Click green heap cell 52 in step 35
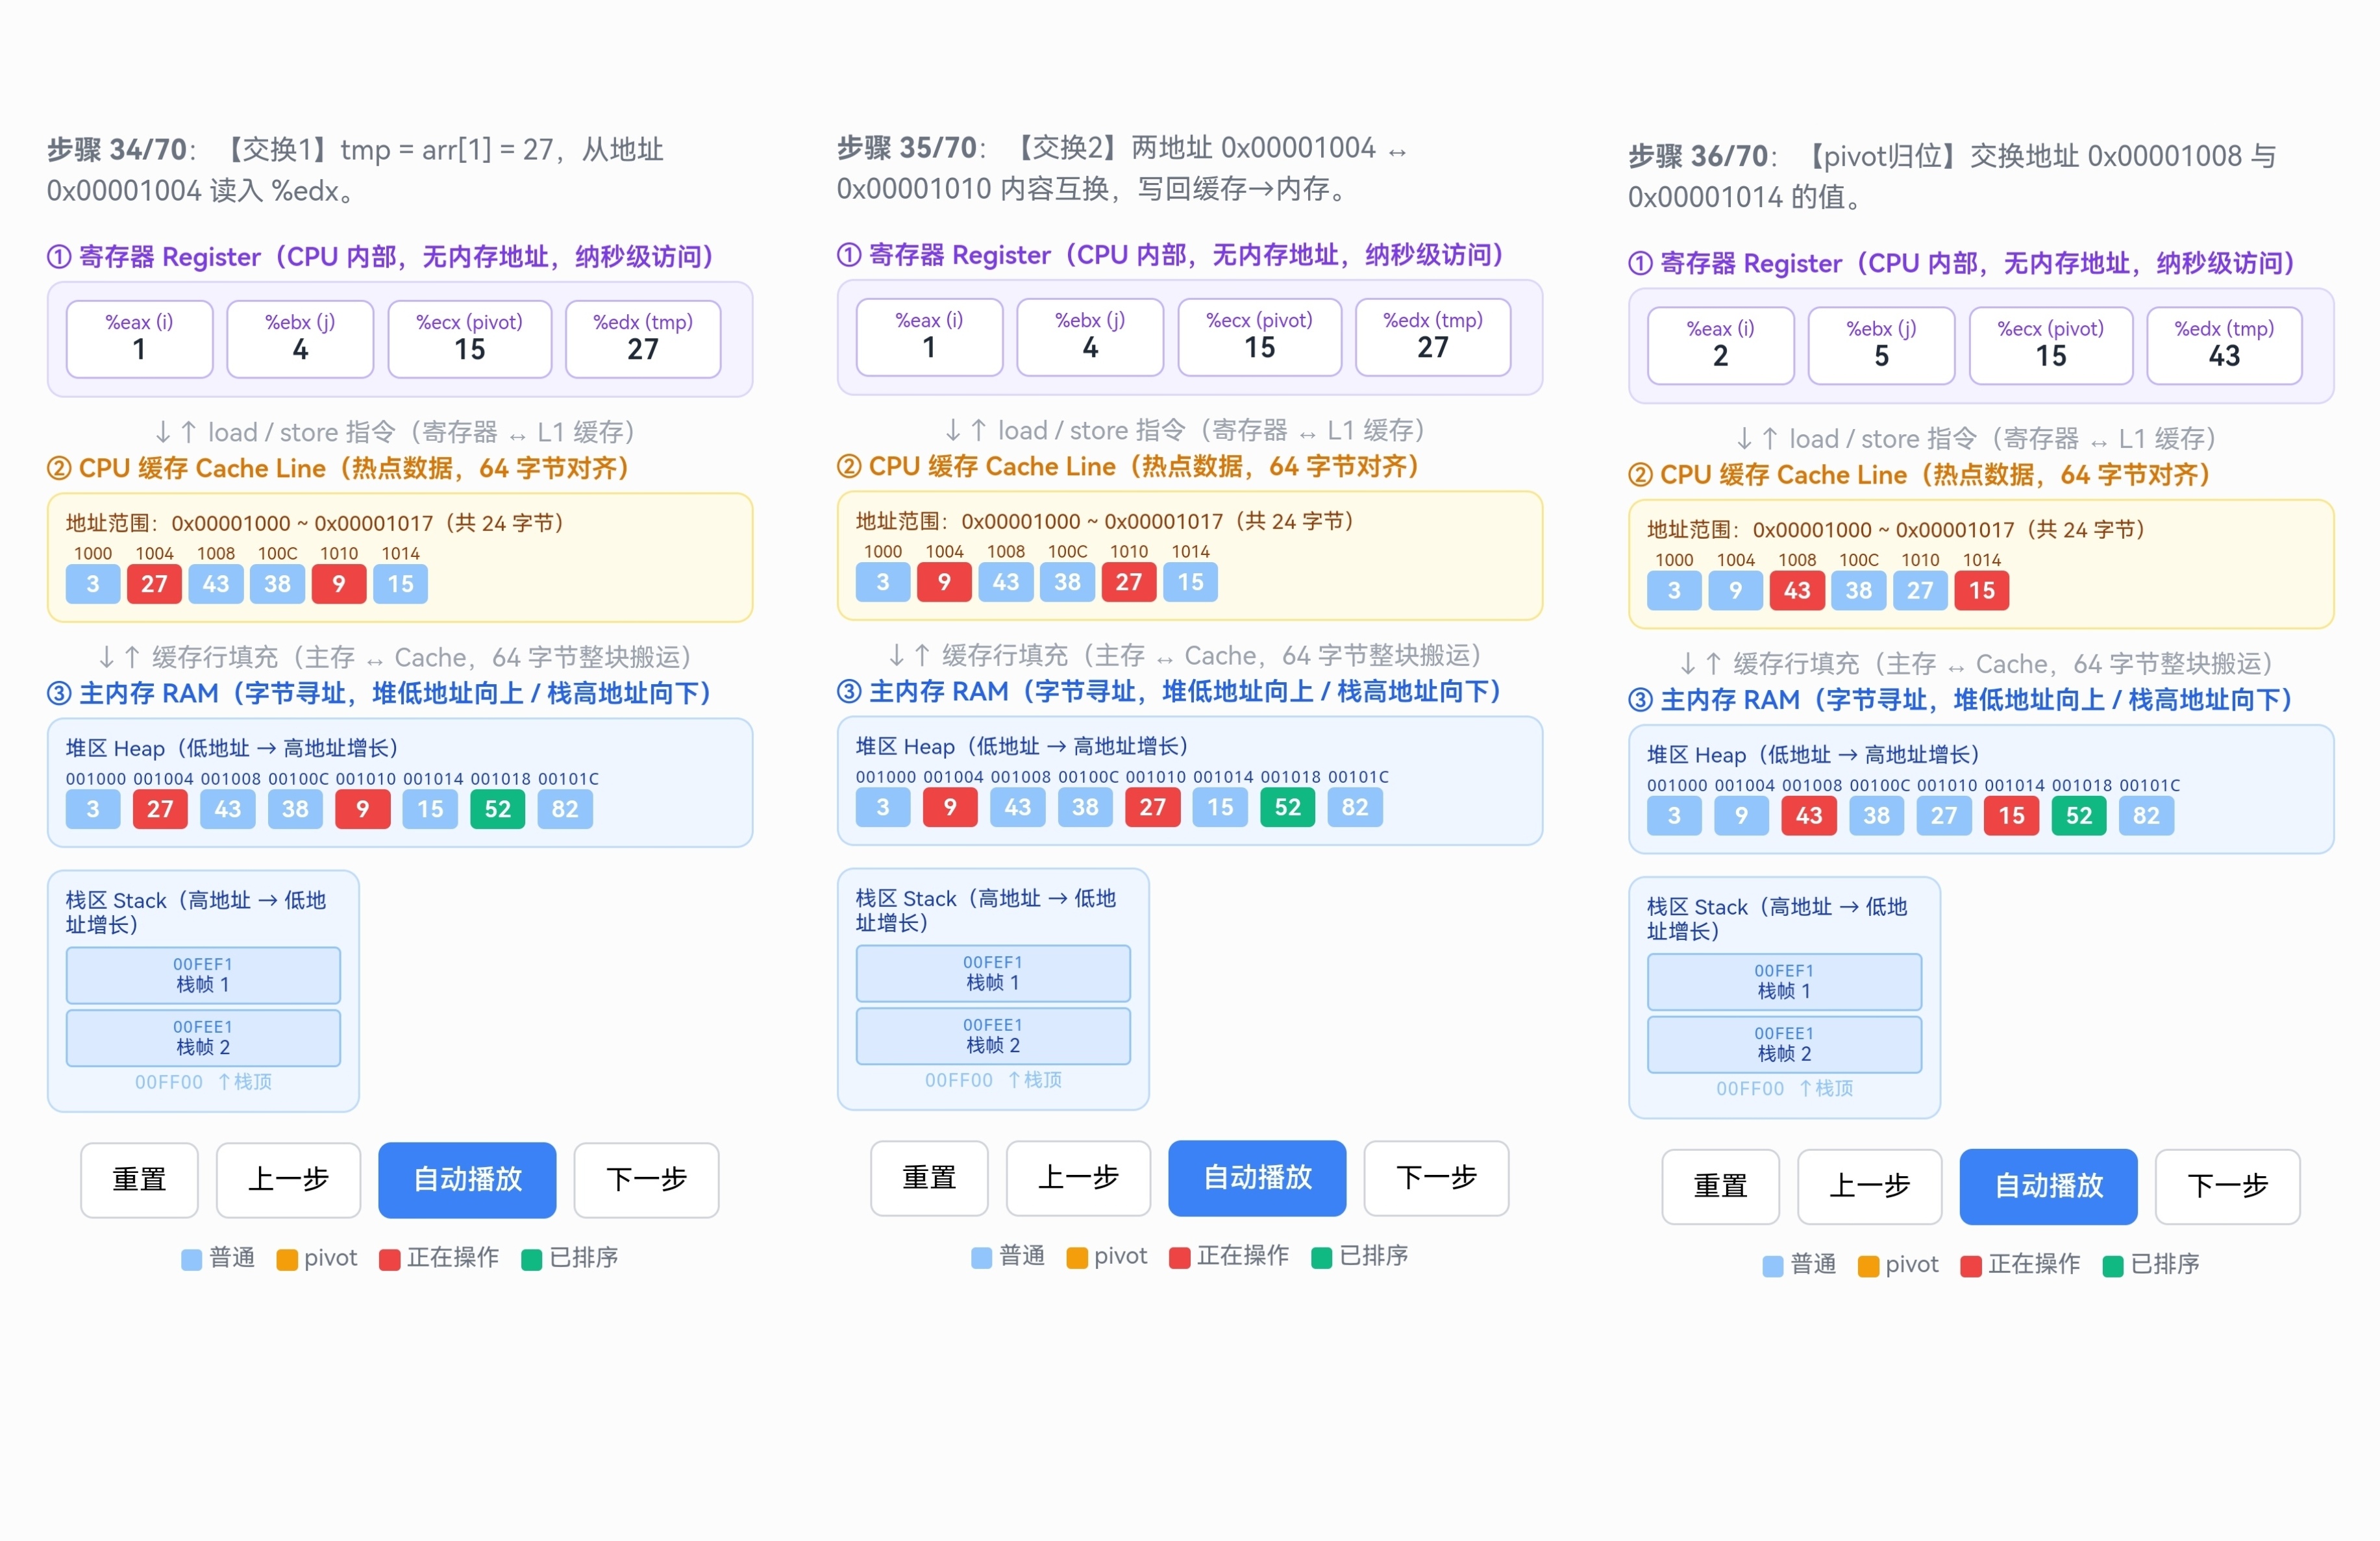Viewport: 2380px width, 1541px height. coord(1288,807)
